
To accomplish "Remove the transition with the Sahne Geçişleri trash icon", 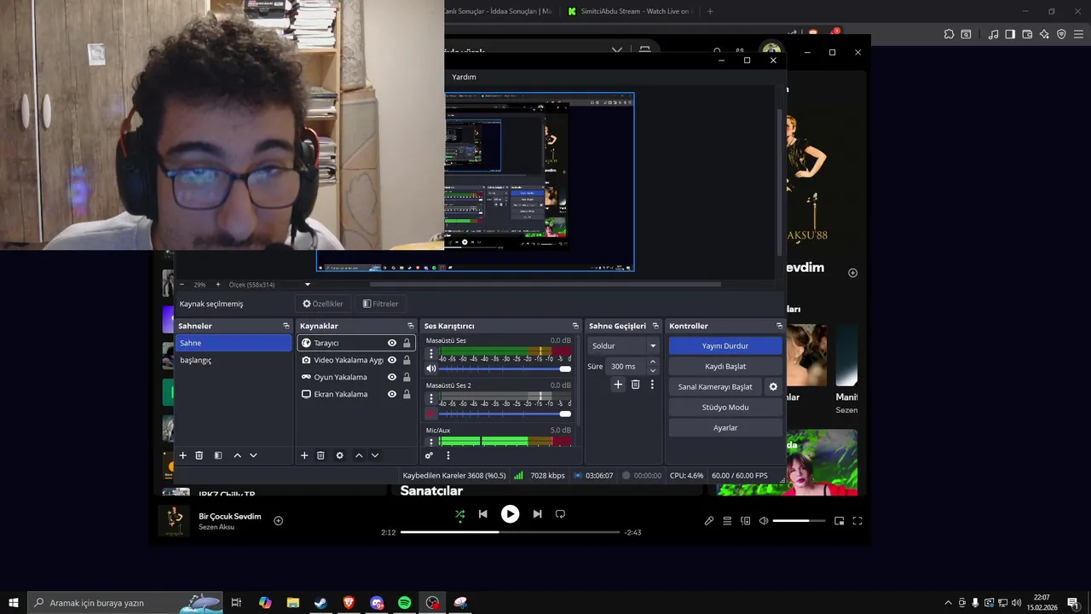I will [x=635, y=385].
